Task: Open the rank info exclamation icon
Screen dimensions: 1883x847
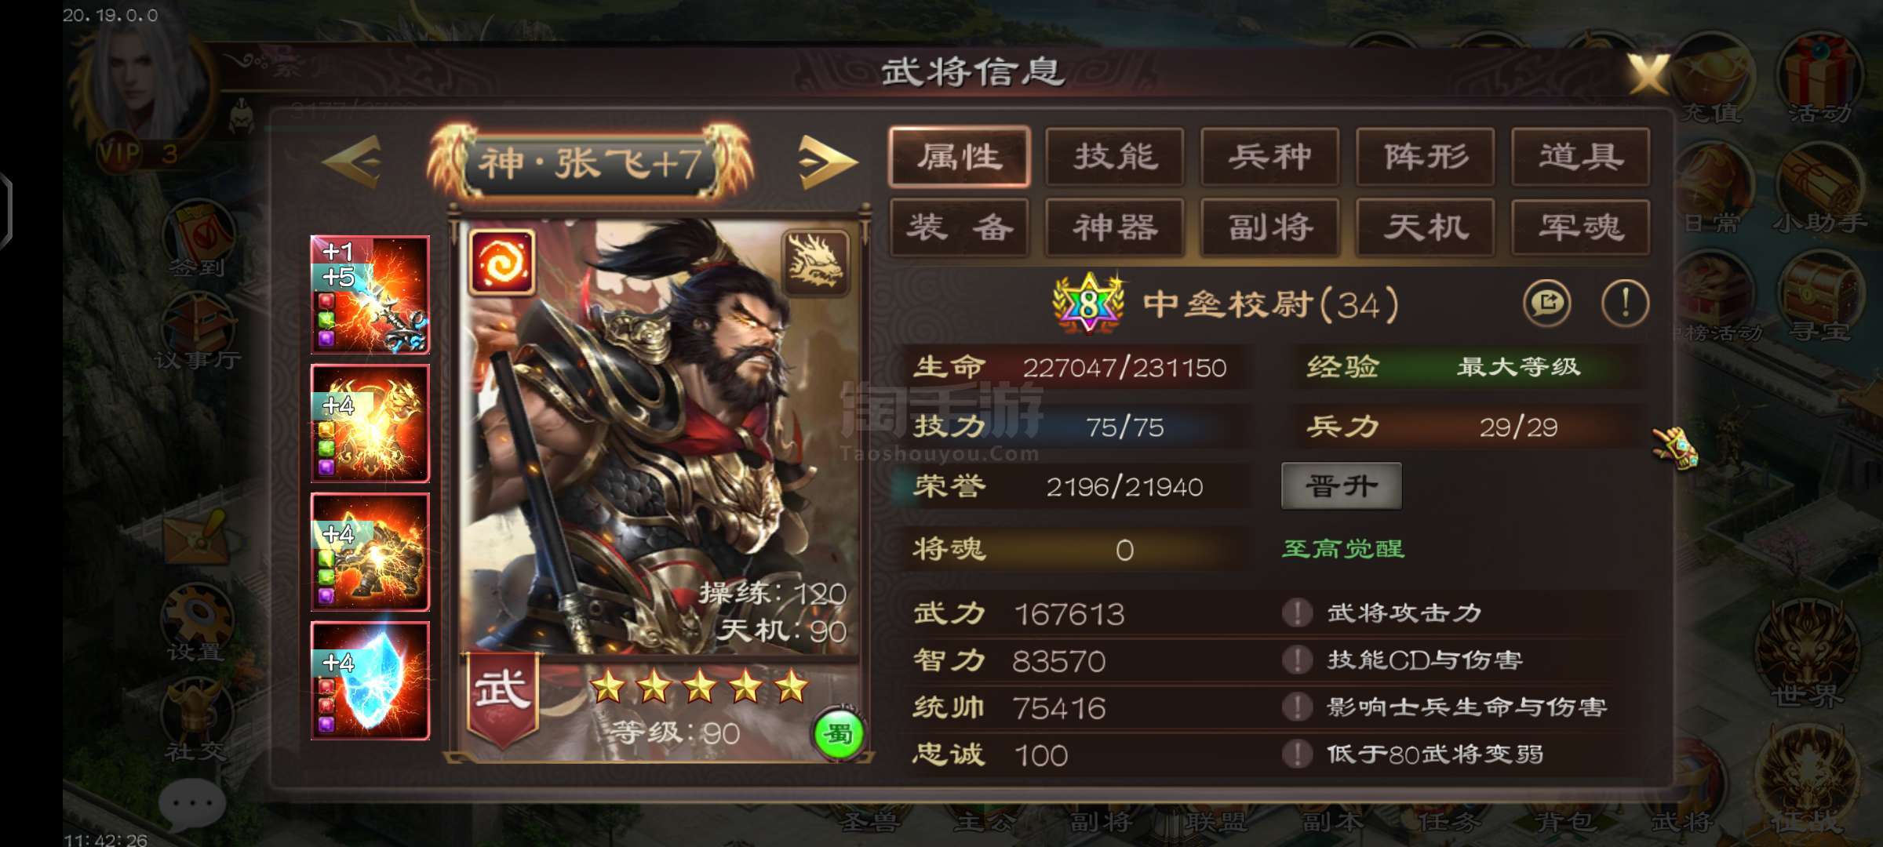Action: tap(1625, 304)
